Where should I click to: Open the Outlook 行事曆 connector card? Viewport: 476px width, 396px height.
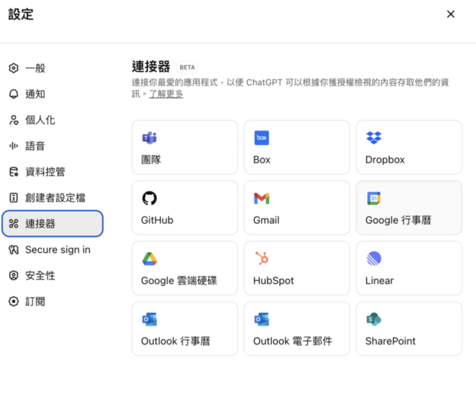[185, 329]
